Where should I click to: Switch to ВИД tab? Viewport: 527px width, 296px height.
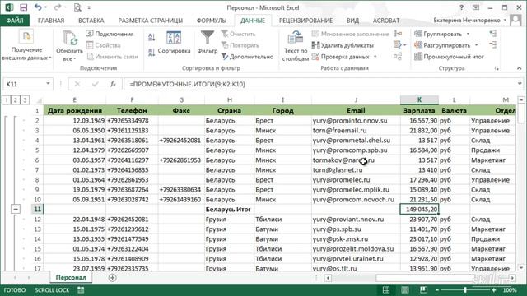coord(352,21)
